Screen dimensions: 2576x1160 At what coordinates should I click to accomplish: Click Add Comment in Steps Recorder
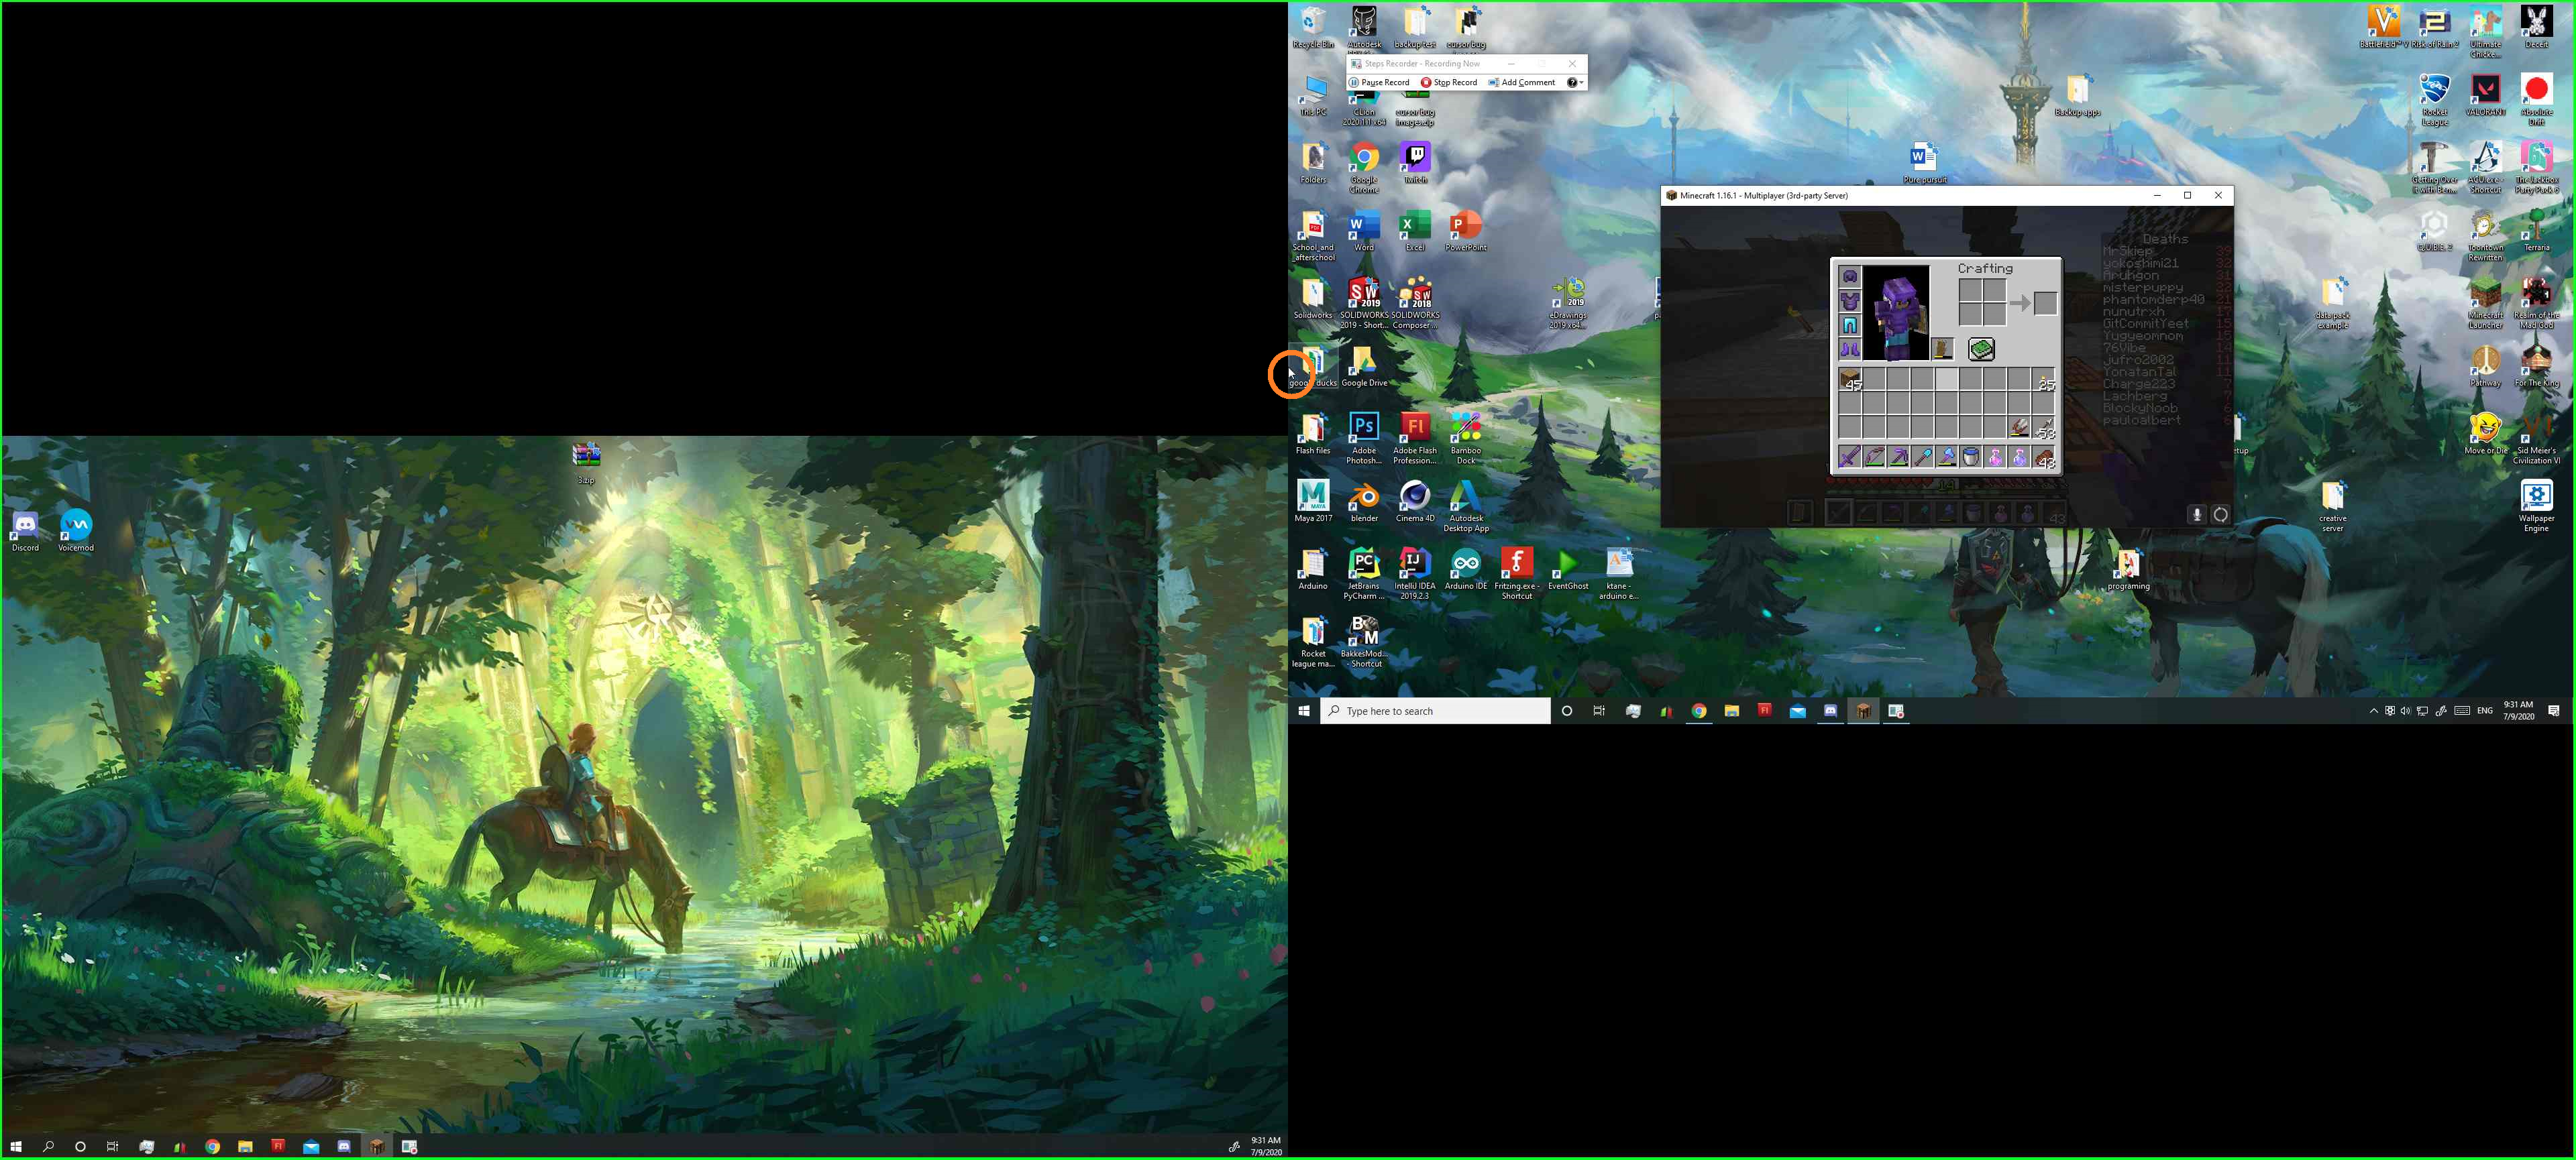pos(1521,83)
